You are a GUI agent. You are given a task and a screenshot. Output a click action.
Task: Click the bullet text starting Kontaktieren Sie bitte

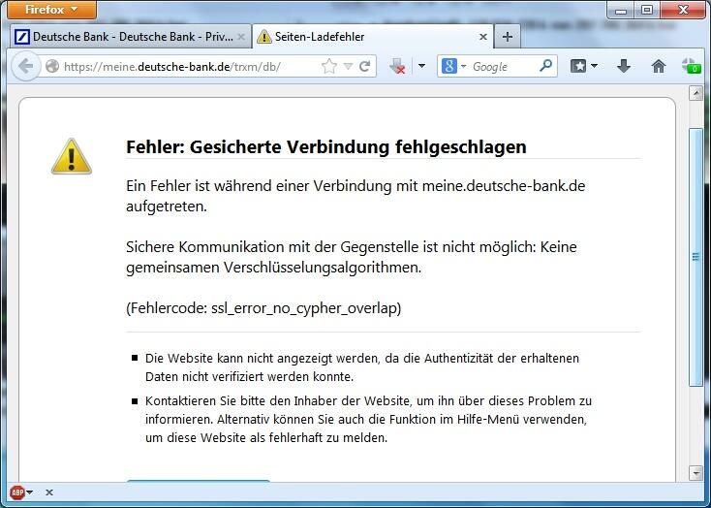[x=368, y=419]
